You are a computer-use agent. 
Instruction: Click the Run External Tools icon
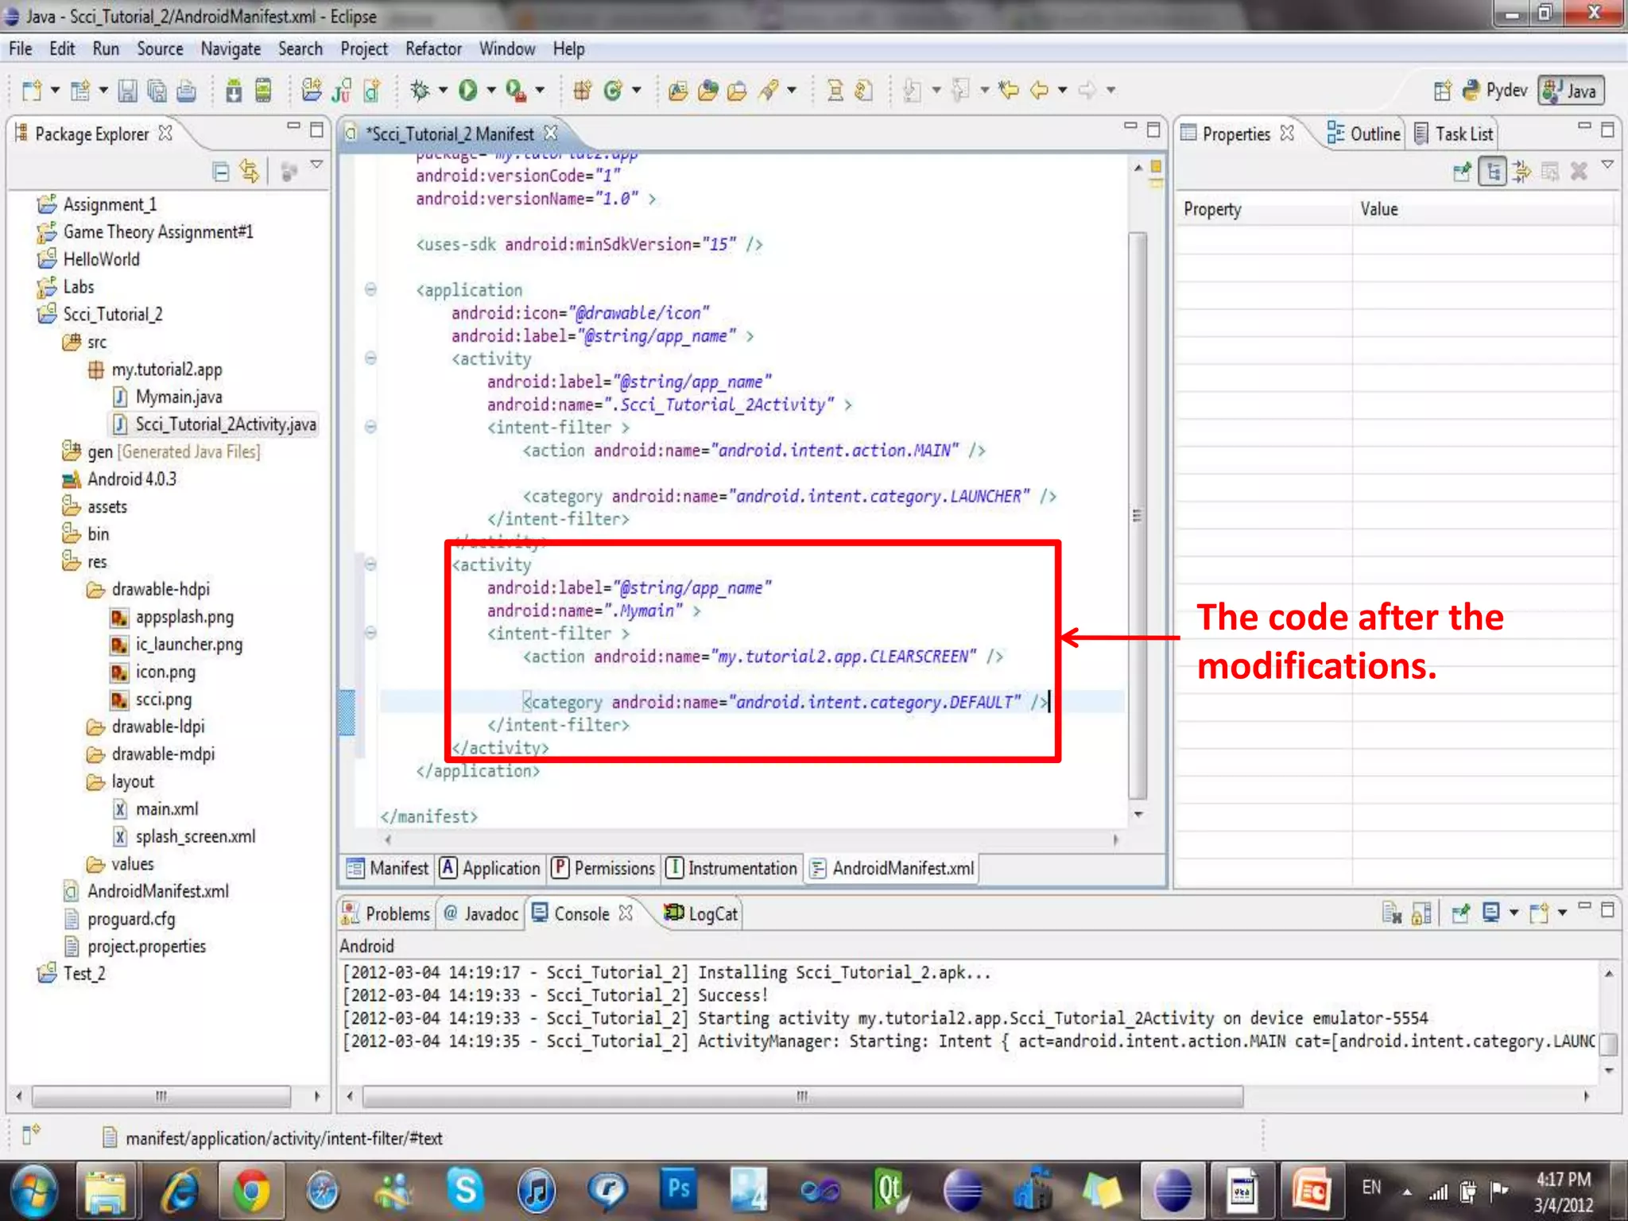point(516,91)
